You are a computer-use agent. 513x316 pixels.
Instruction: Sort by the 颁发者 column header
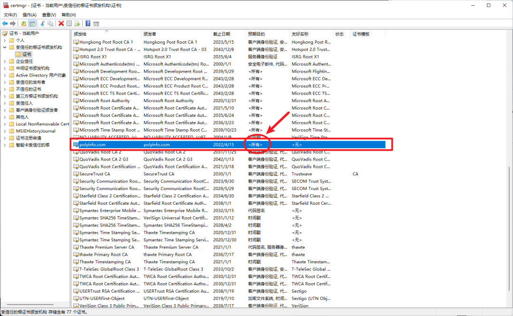pyautogui.click(x=176, y=34)
